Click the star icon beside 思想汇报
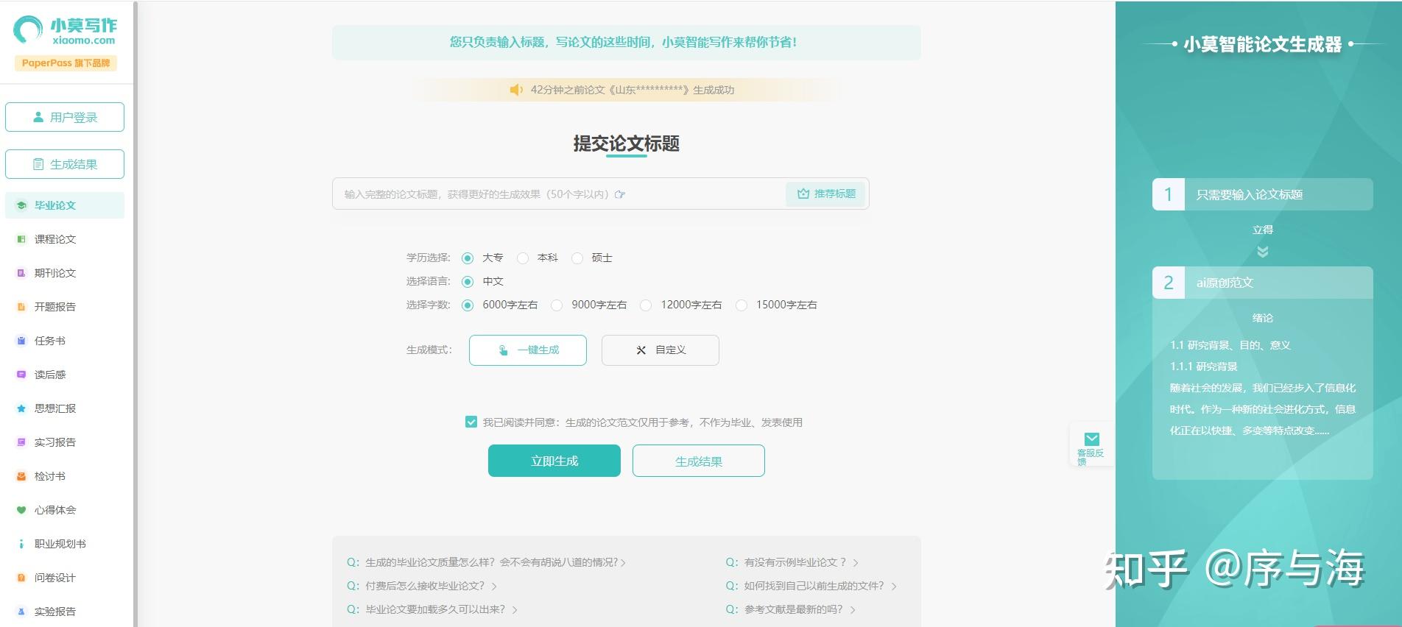This screenshot has height=627, width=1402. coord(21,408)
